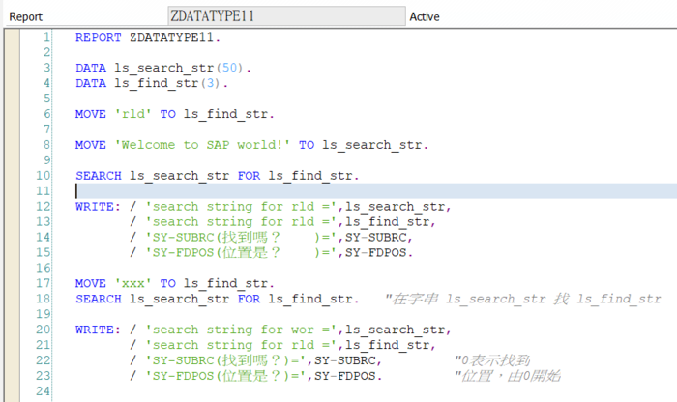
Task: Click the 'search string for wor =' literal
Action: pyautogui.click(x=240, y=330)
